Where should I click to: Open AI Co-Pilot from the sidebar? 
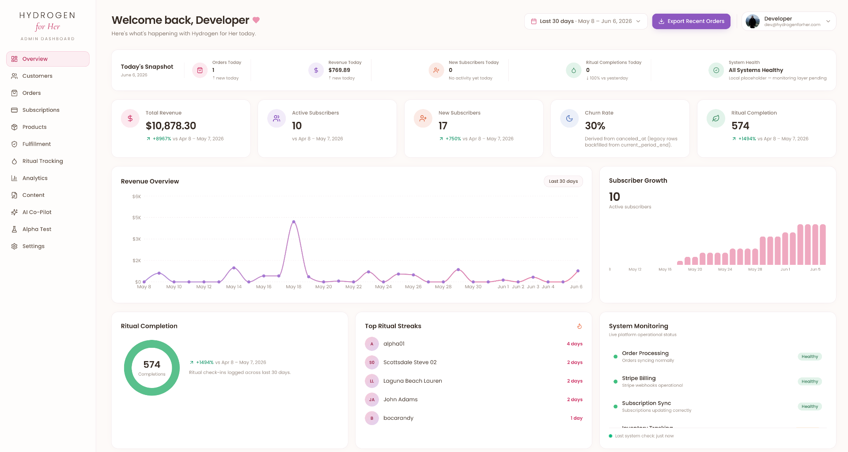click(48, 212)
